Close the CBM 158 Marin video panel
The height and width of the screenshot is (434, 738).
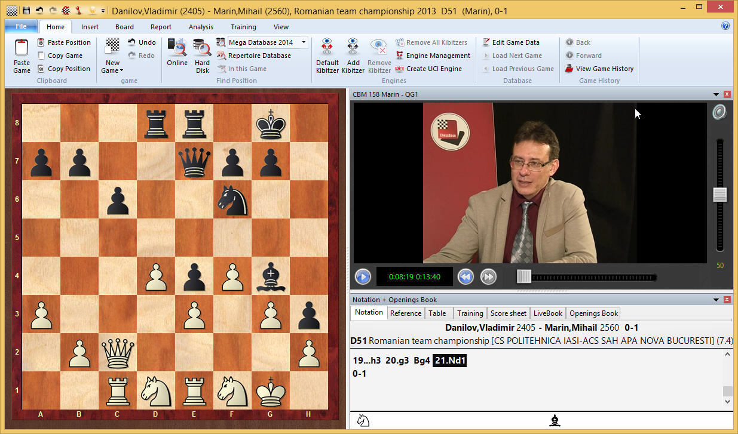pos(727,94)
